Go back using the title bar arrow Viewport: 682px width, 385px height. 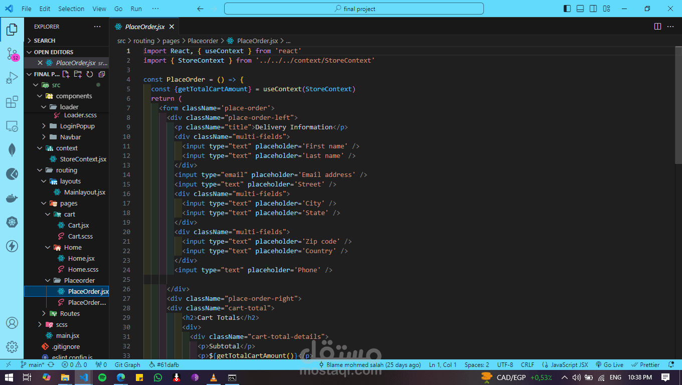coord(201,9)
